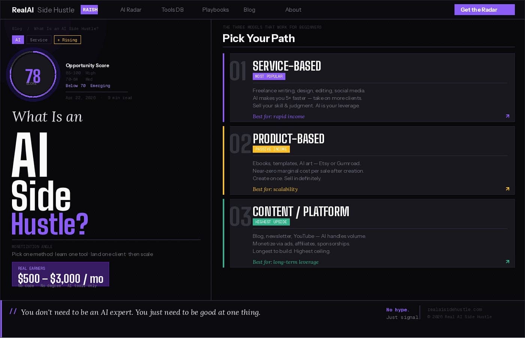Click the Service tag chip

39,40
